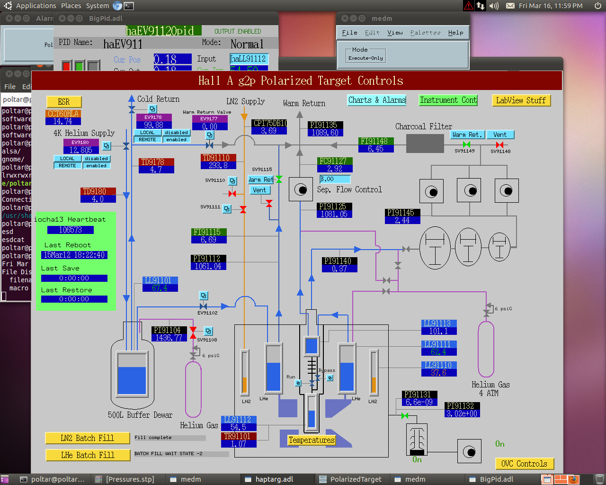Open the System menu in top panel
This screenshot has width=606, height=485.
(x=98, y=6)
